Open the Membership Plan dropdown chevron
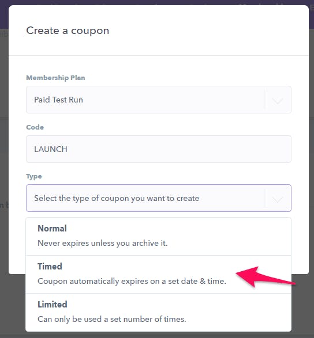This screenshot has width=314, height=338. click(278, 100)
